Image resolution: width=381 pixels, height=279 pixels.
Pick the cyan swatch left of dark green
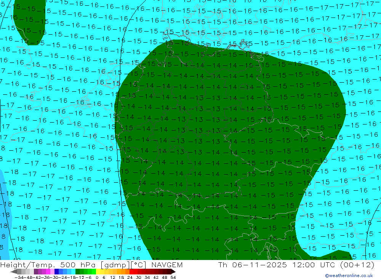click(73, 272)
